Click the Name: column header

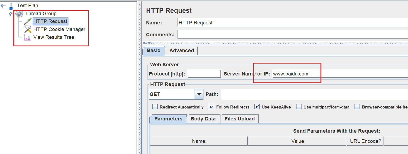click(199, 141)
